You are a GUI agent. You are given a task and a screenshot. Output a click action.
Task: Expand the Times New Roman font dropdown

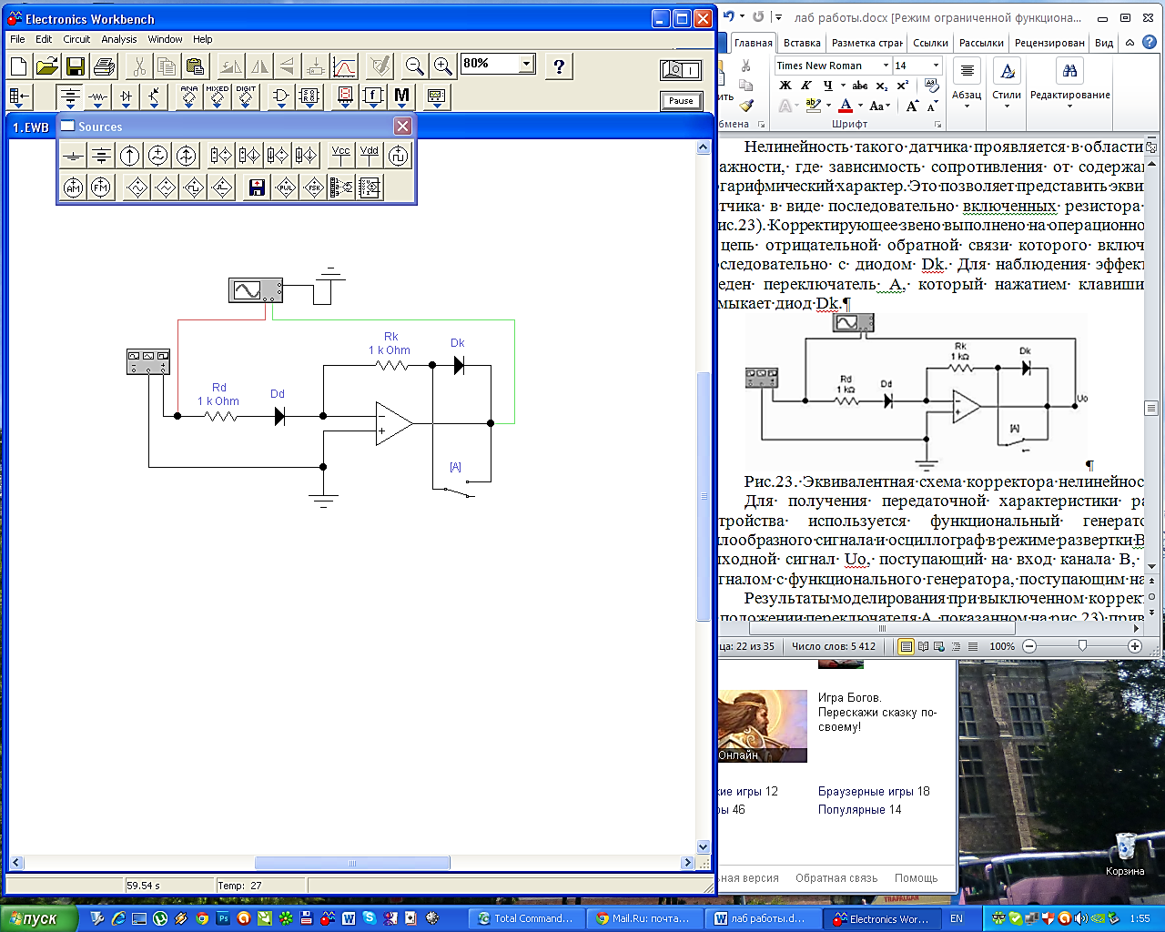886,66
